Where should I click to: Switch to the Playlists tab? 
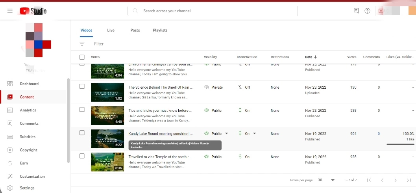tap(160, 31)
